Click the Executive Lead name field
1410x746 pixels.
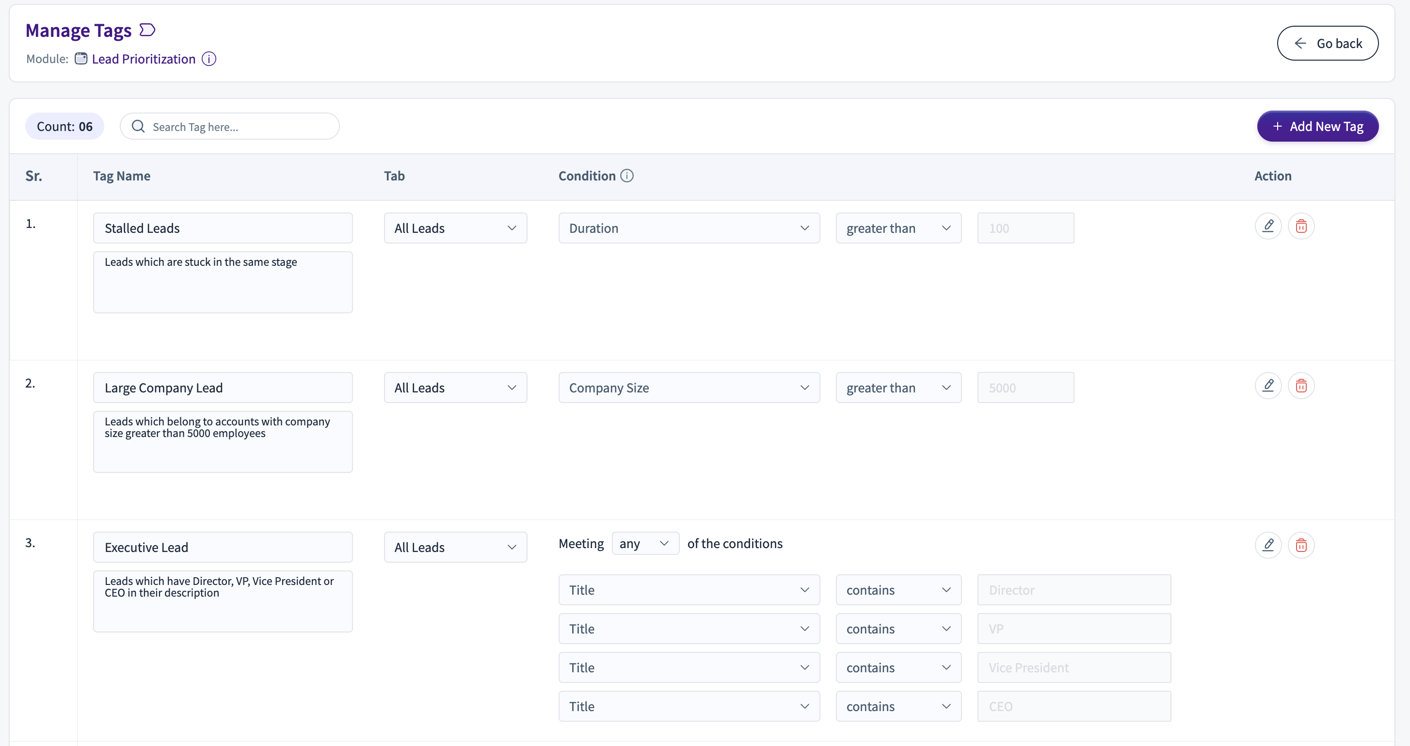[223, 547]
